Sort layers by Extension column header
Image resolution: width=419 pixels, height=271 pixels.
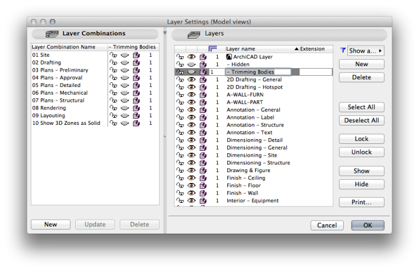point(316,49)
